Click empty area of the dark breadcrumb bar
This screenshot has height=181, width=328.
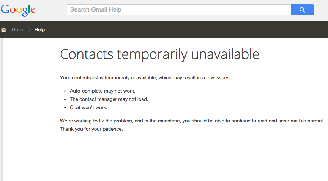pos(190,29)
